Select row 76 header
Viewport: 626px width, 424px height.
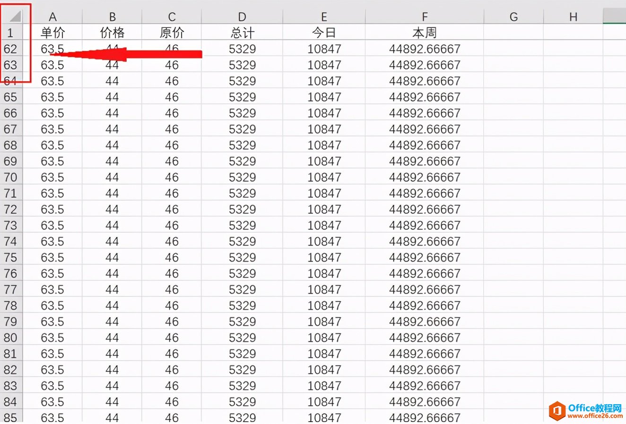click(11, 273)
